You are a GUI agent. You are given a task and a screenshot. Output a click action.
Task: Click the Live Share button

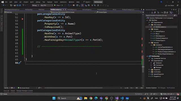click(170, 5)
